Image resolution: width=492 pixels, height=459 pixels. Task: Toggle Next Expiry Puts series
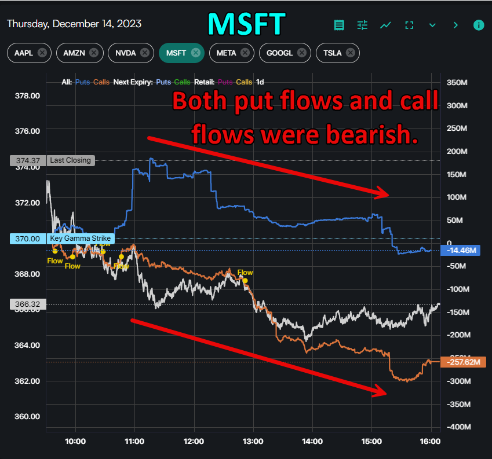tap(163, 82)
